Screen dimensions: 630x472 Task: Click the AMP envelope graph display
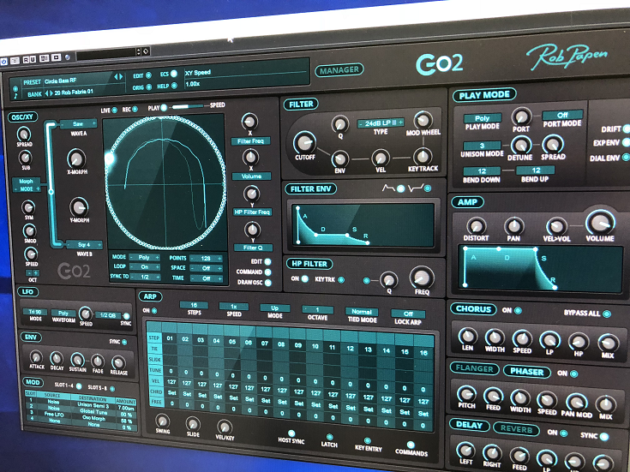pos(540,269)
